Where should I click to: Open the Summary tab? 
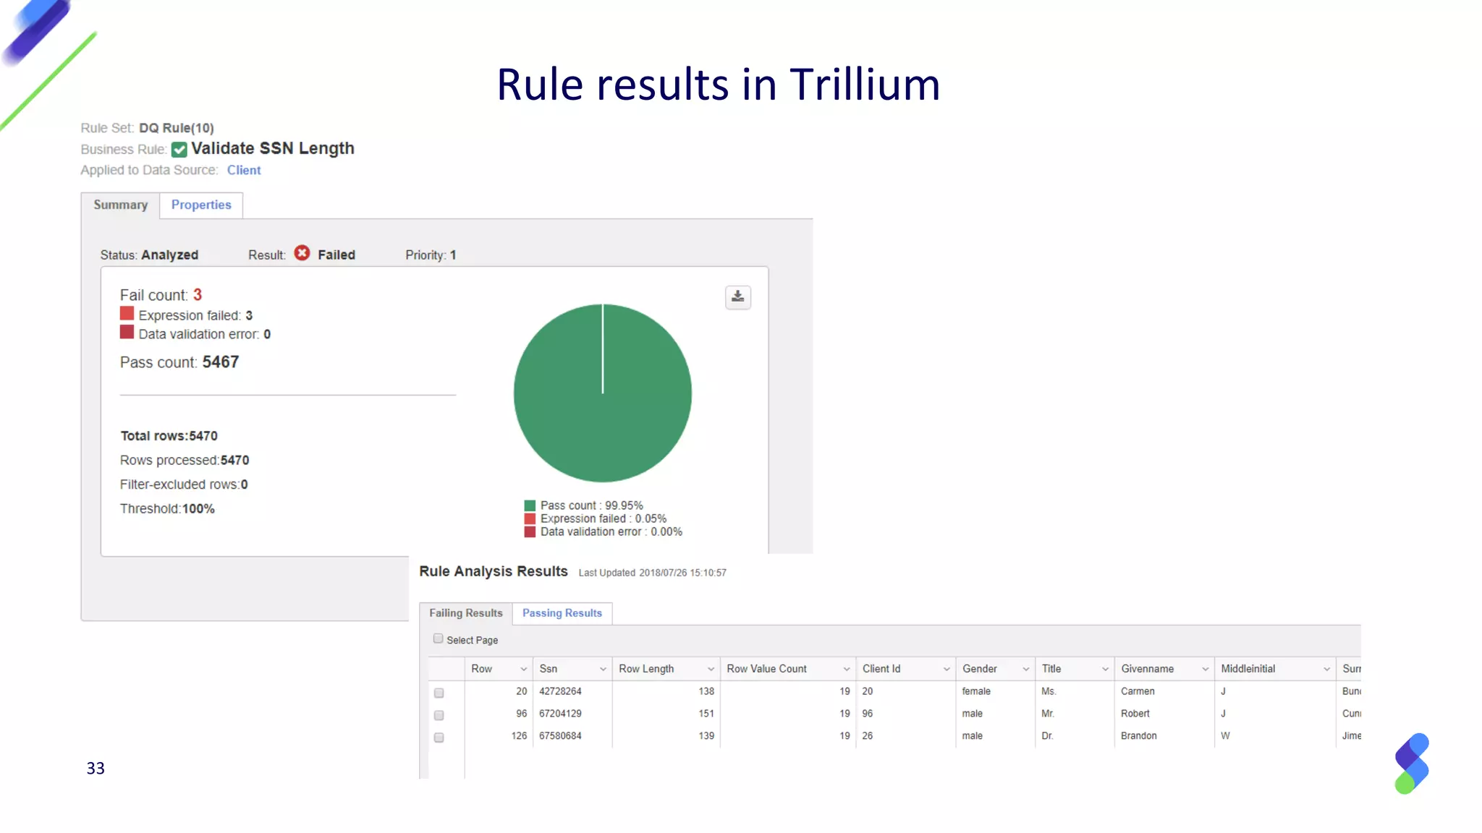(x=120, y=205)
